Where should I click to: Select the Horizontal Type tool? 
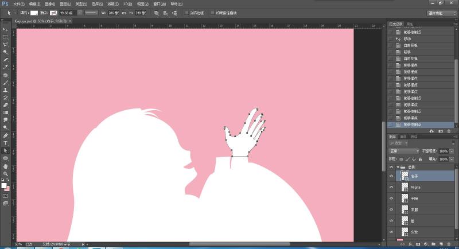click(x=5, y=143)
